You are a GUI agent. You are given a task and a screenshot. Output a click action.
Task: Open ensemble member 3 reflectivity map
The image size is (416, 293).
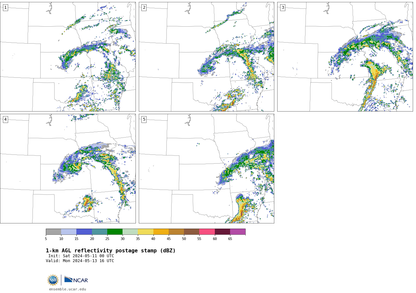345,57
